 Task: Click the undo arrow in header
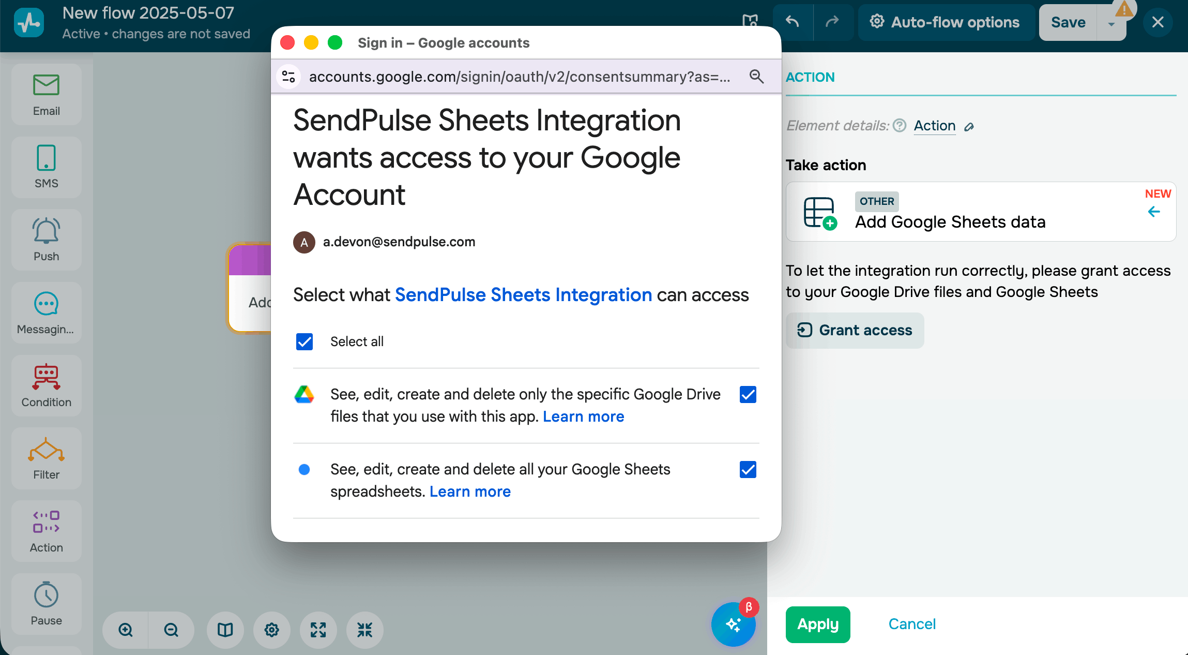(793, 22)
